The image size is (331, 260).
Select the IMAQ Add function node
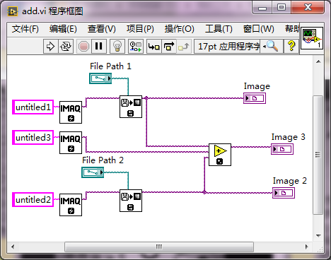click(220, 155)
